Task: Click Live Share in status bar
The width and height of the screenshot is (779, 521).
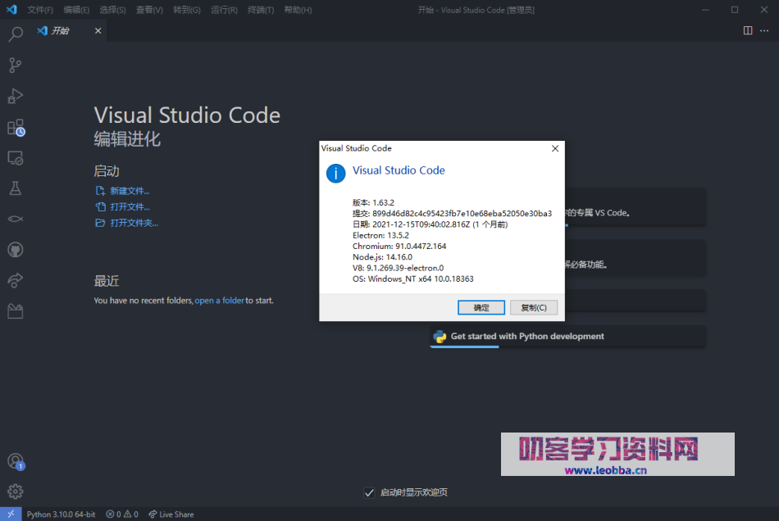Action: (x=171, y=514)
